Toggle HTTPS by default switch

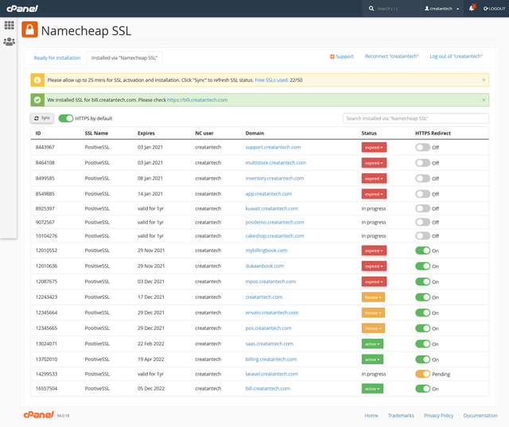[66, 118]
